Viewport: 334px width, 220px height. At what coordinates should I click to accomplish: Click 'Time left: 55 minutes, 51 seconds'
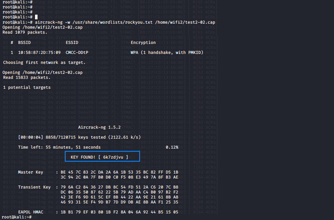pyautogui.click(x=59, y=147)
